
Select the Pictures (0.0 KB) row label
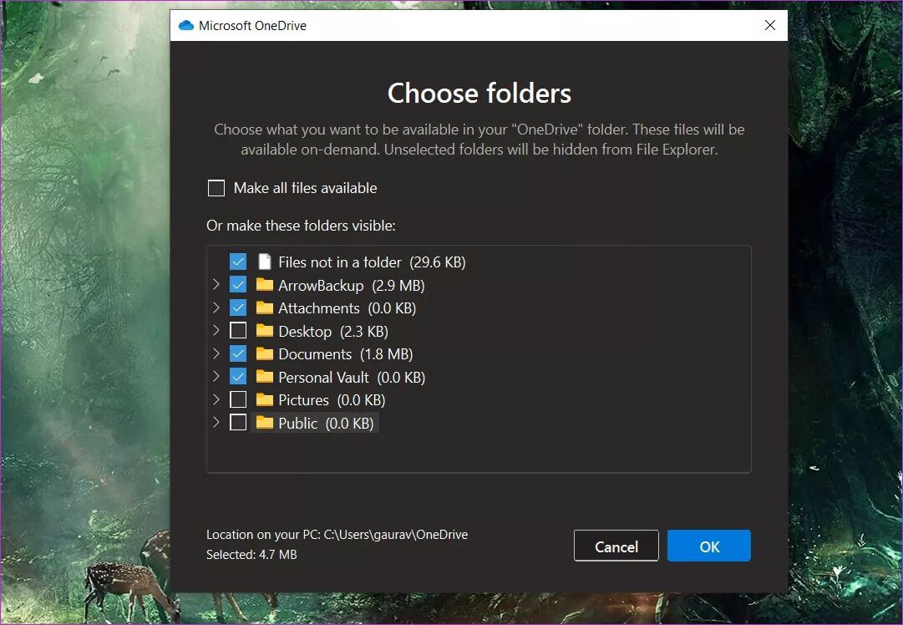[332, 400]
